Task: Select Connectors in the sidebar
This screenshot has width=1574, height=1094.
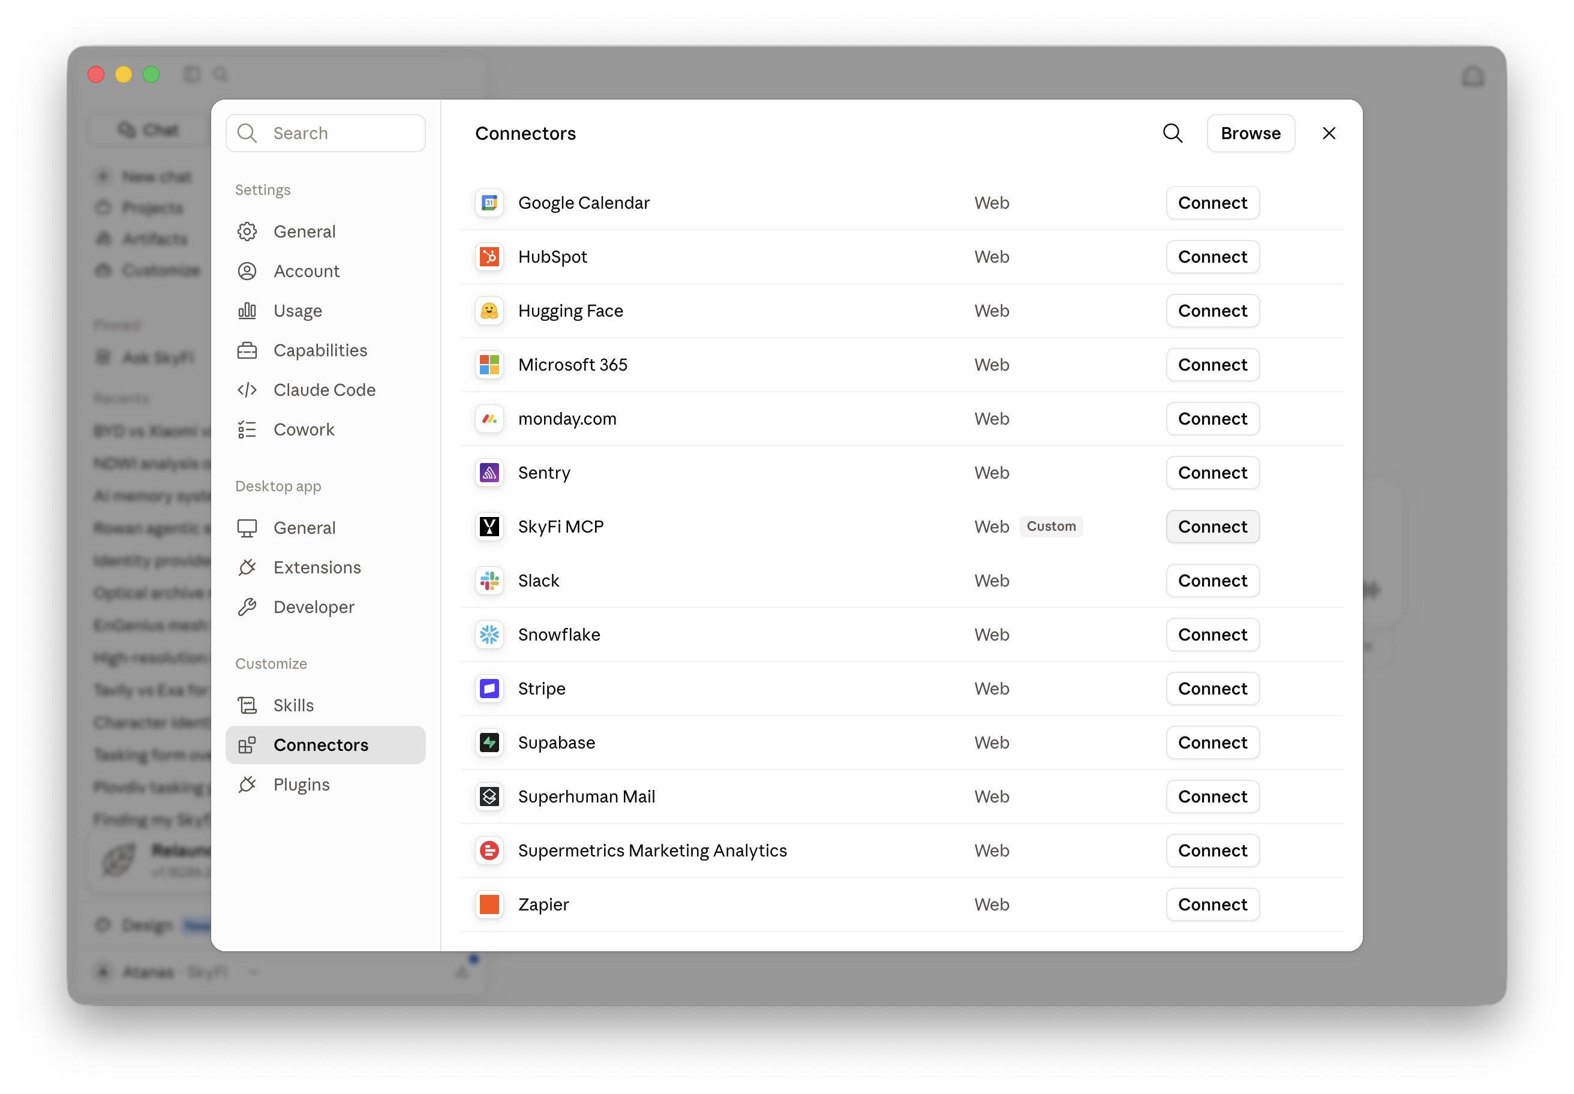Action: (326, 745)
